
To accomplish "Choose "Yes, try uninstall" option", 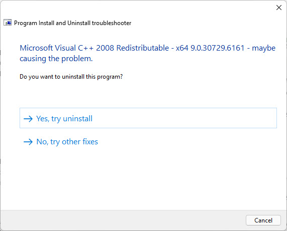I will pyautogui.click(x=148, y=118).
